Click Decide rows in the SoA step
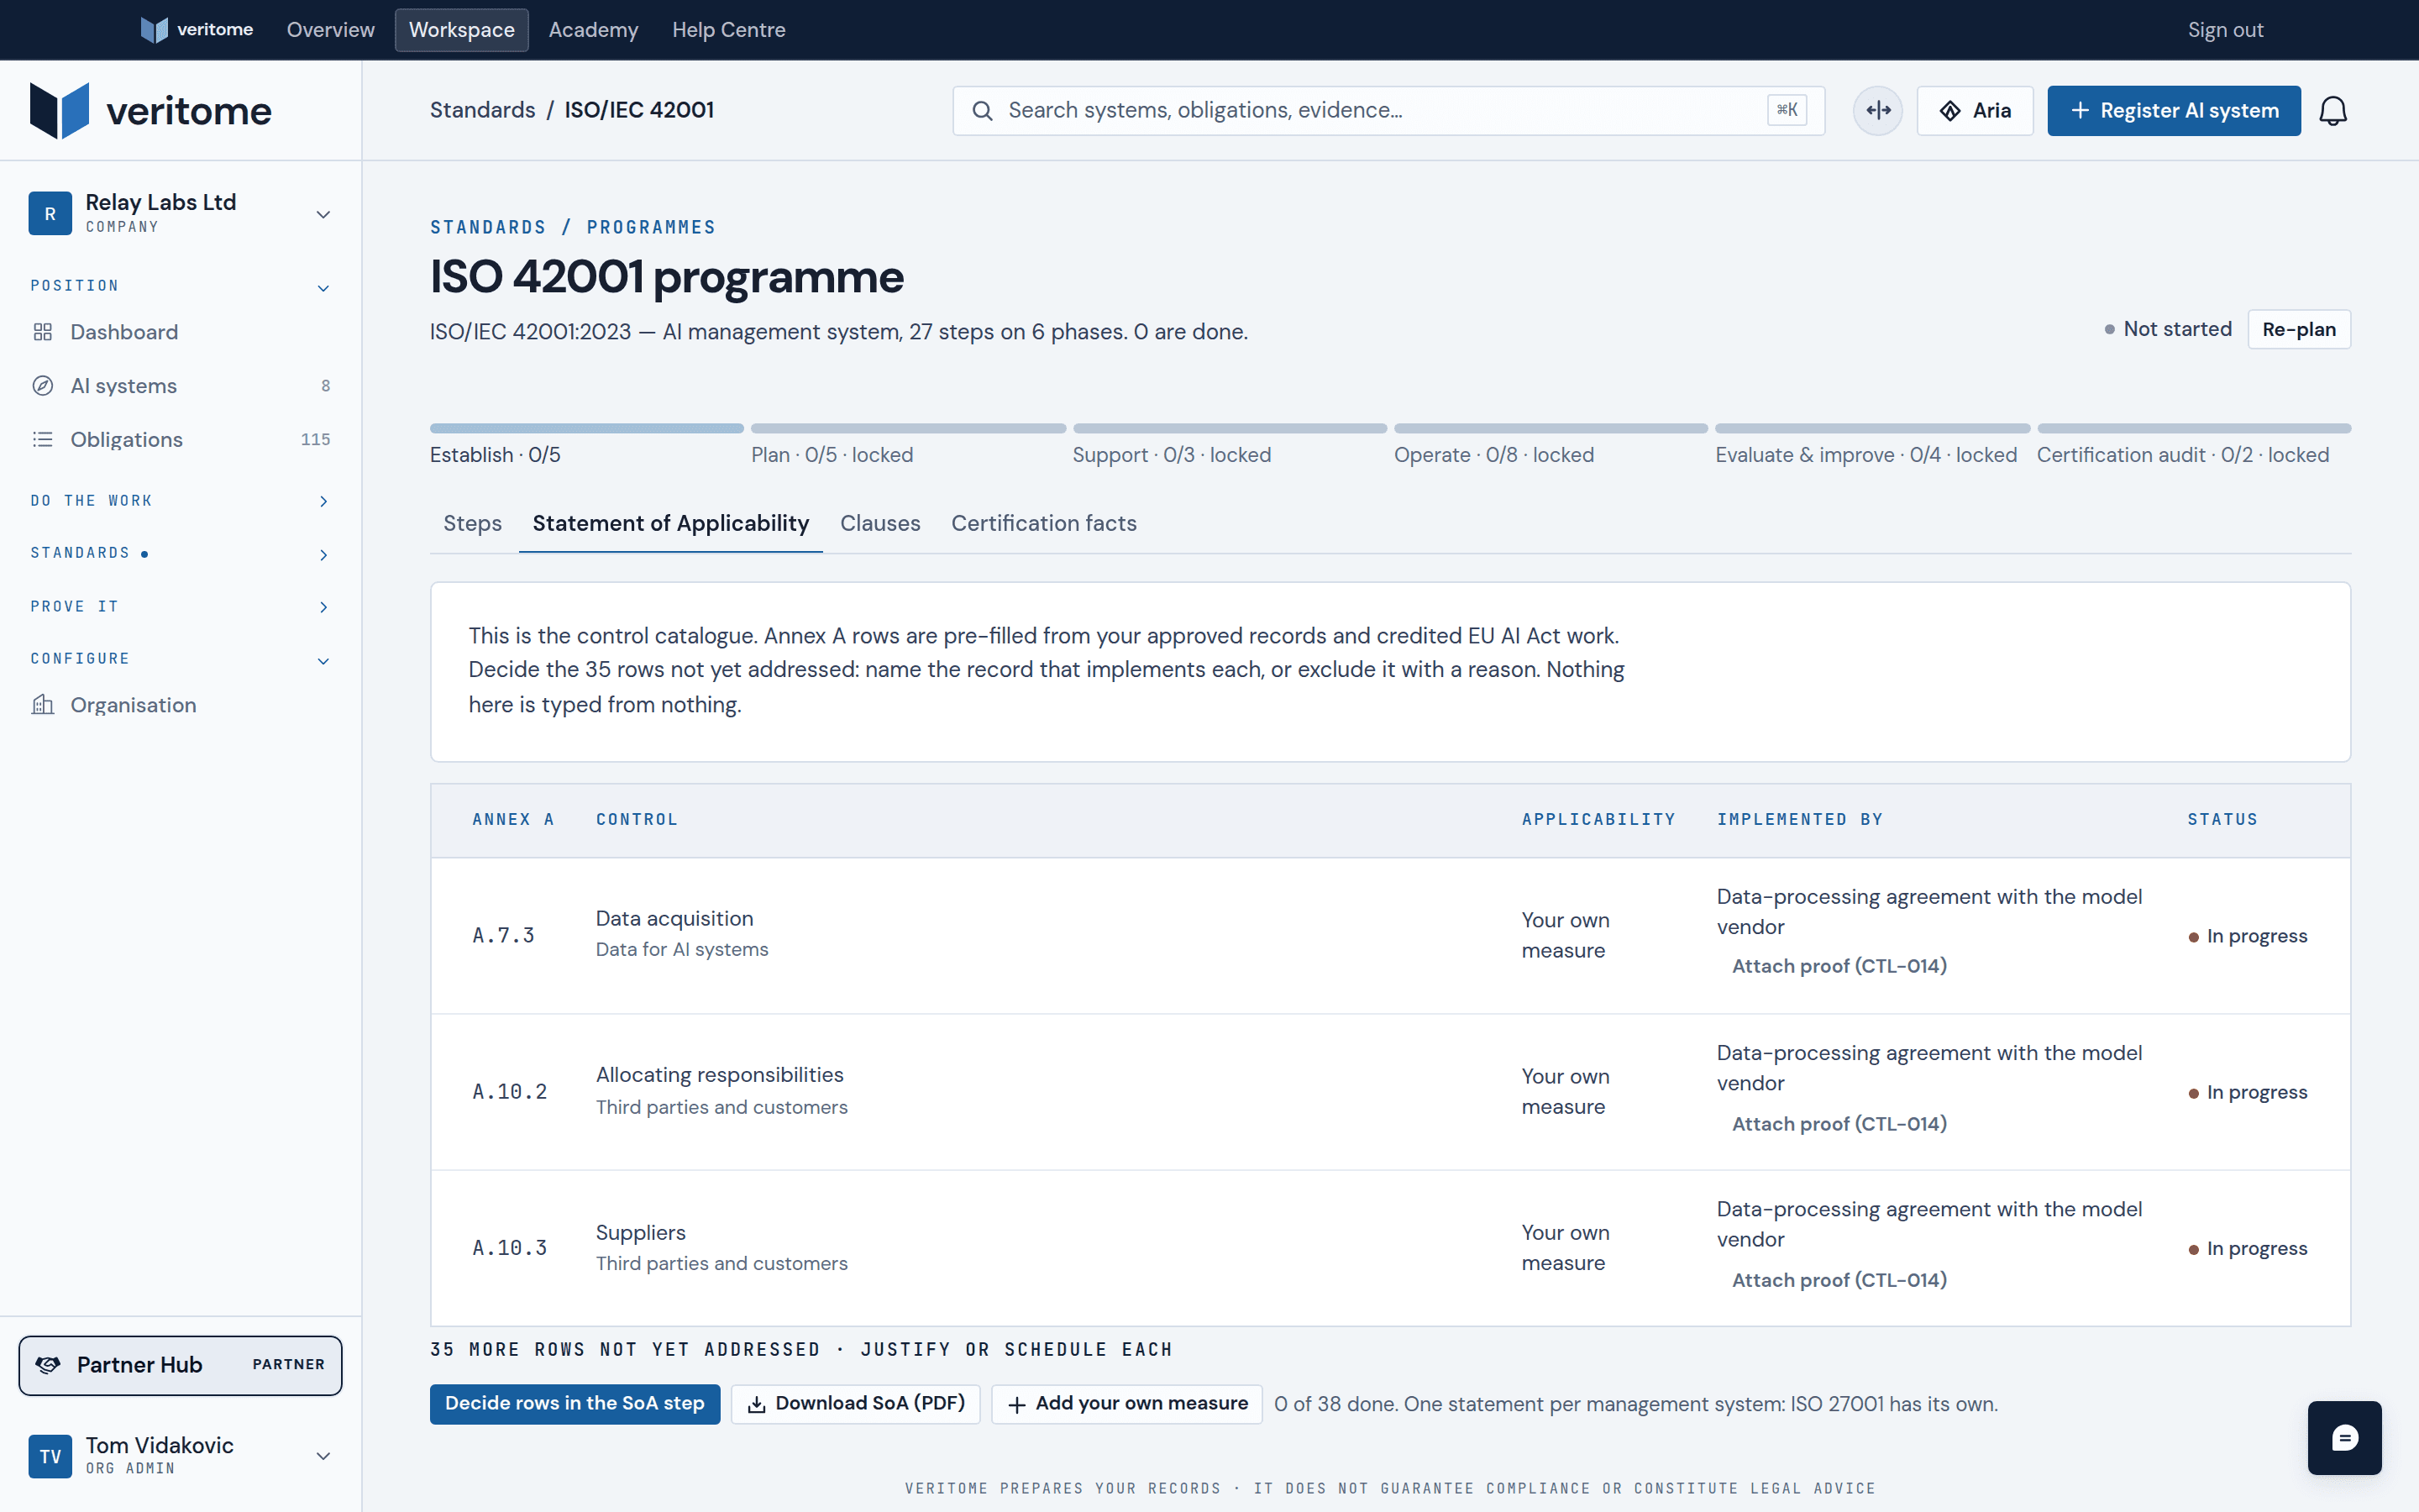The image size is (2419, 1512). [575, 1403]
